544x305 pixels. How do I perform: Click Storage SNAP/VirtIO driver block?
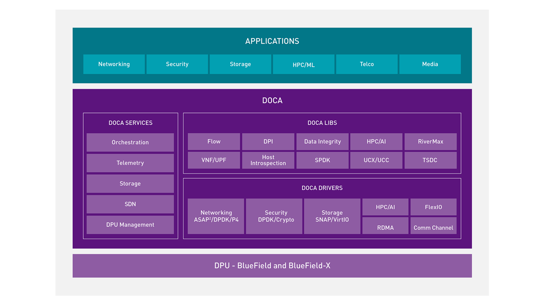point(332,216)
